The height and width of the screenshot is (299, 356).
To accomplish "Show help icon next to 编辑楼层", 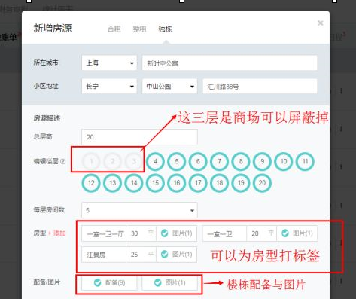I will click(x=63, y=161).
